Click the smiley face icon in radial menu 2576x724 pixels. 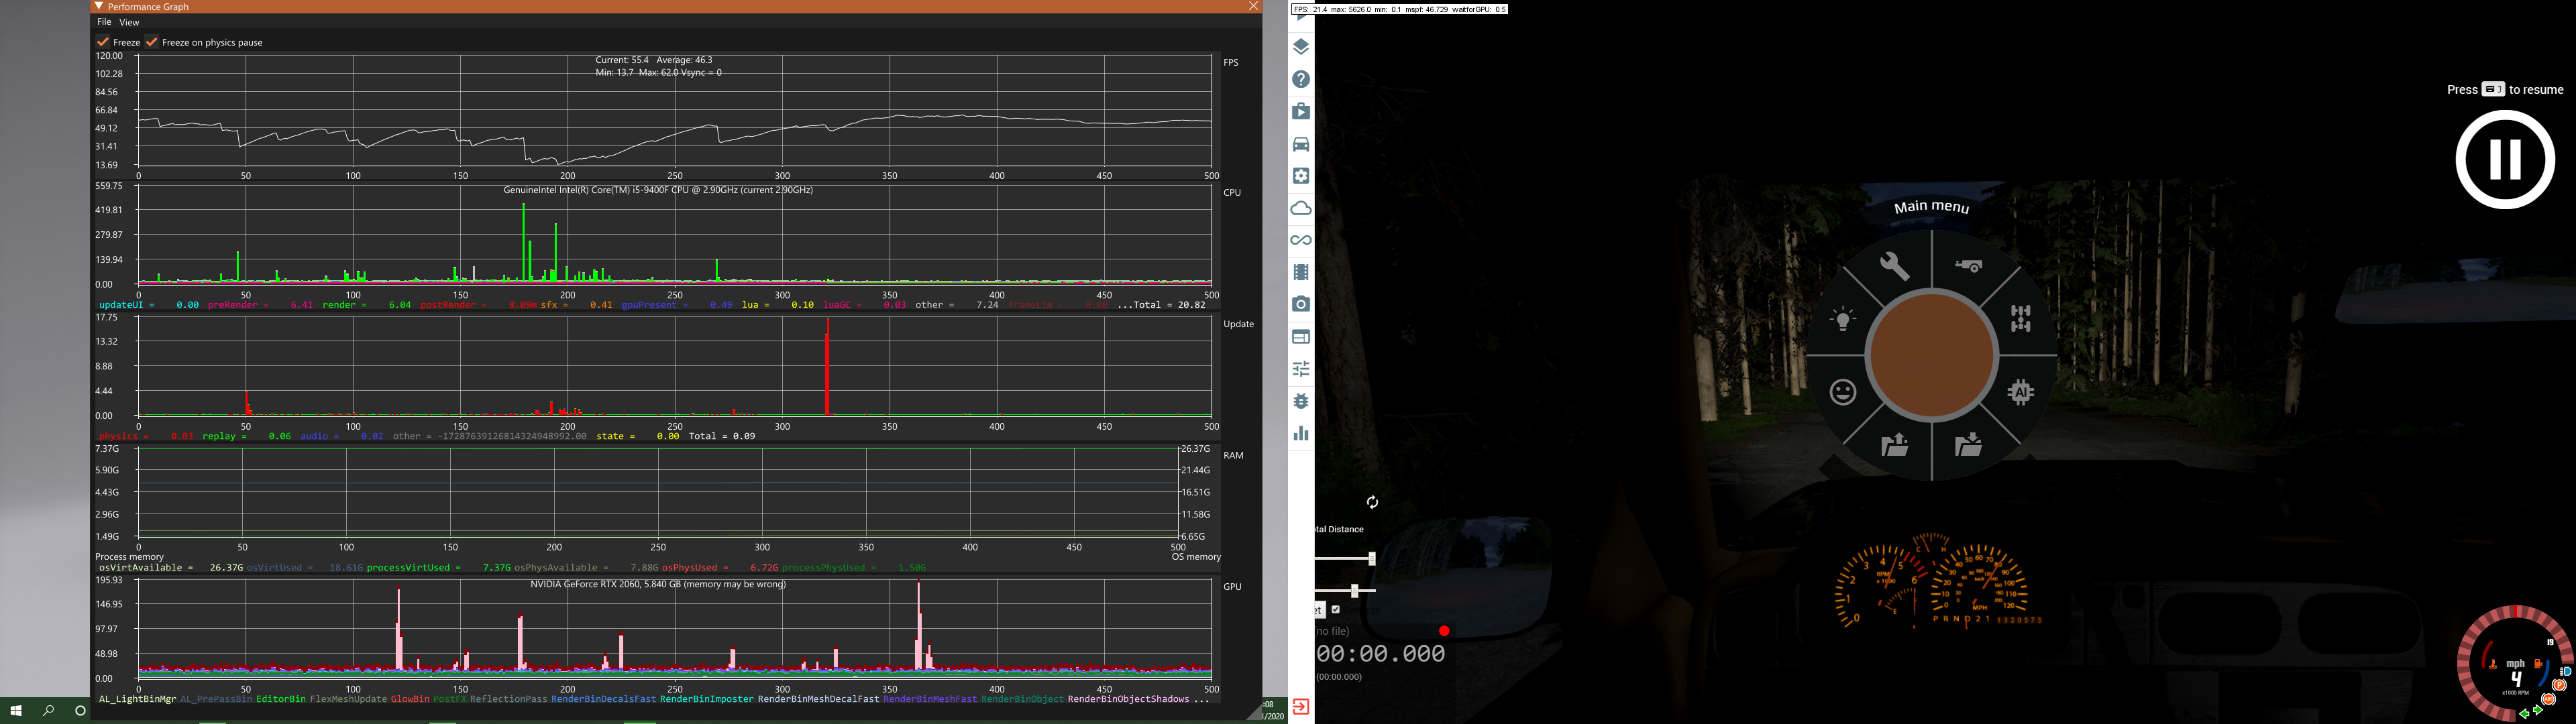(1842, 392)
